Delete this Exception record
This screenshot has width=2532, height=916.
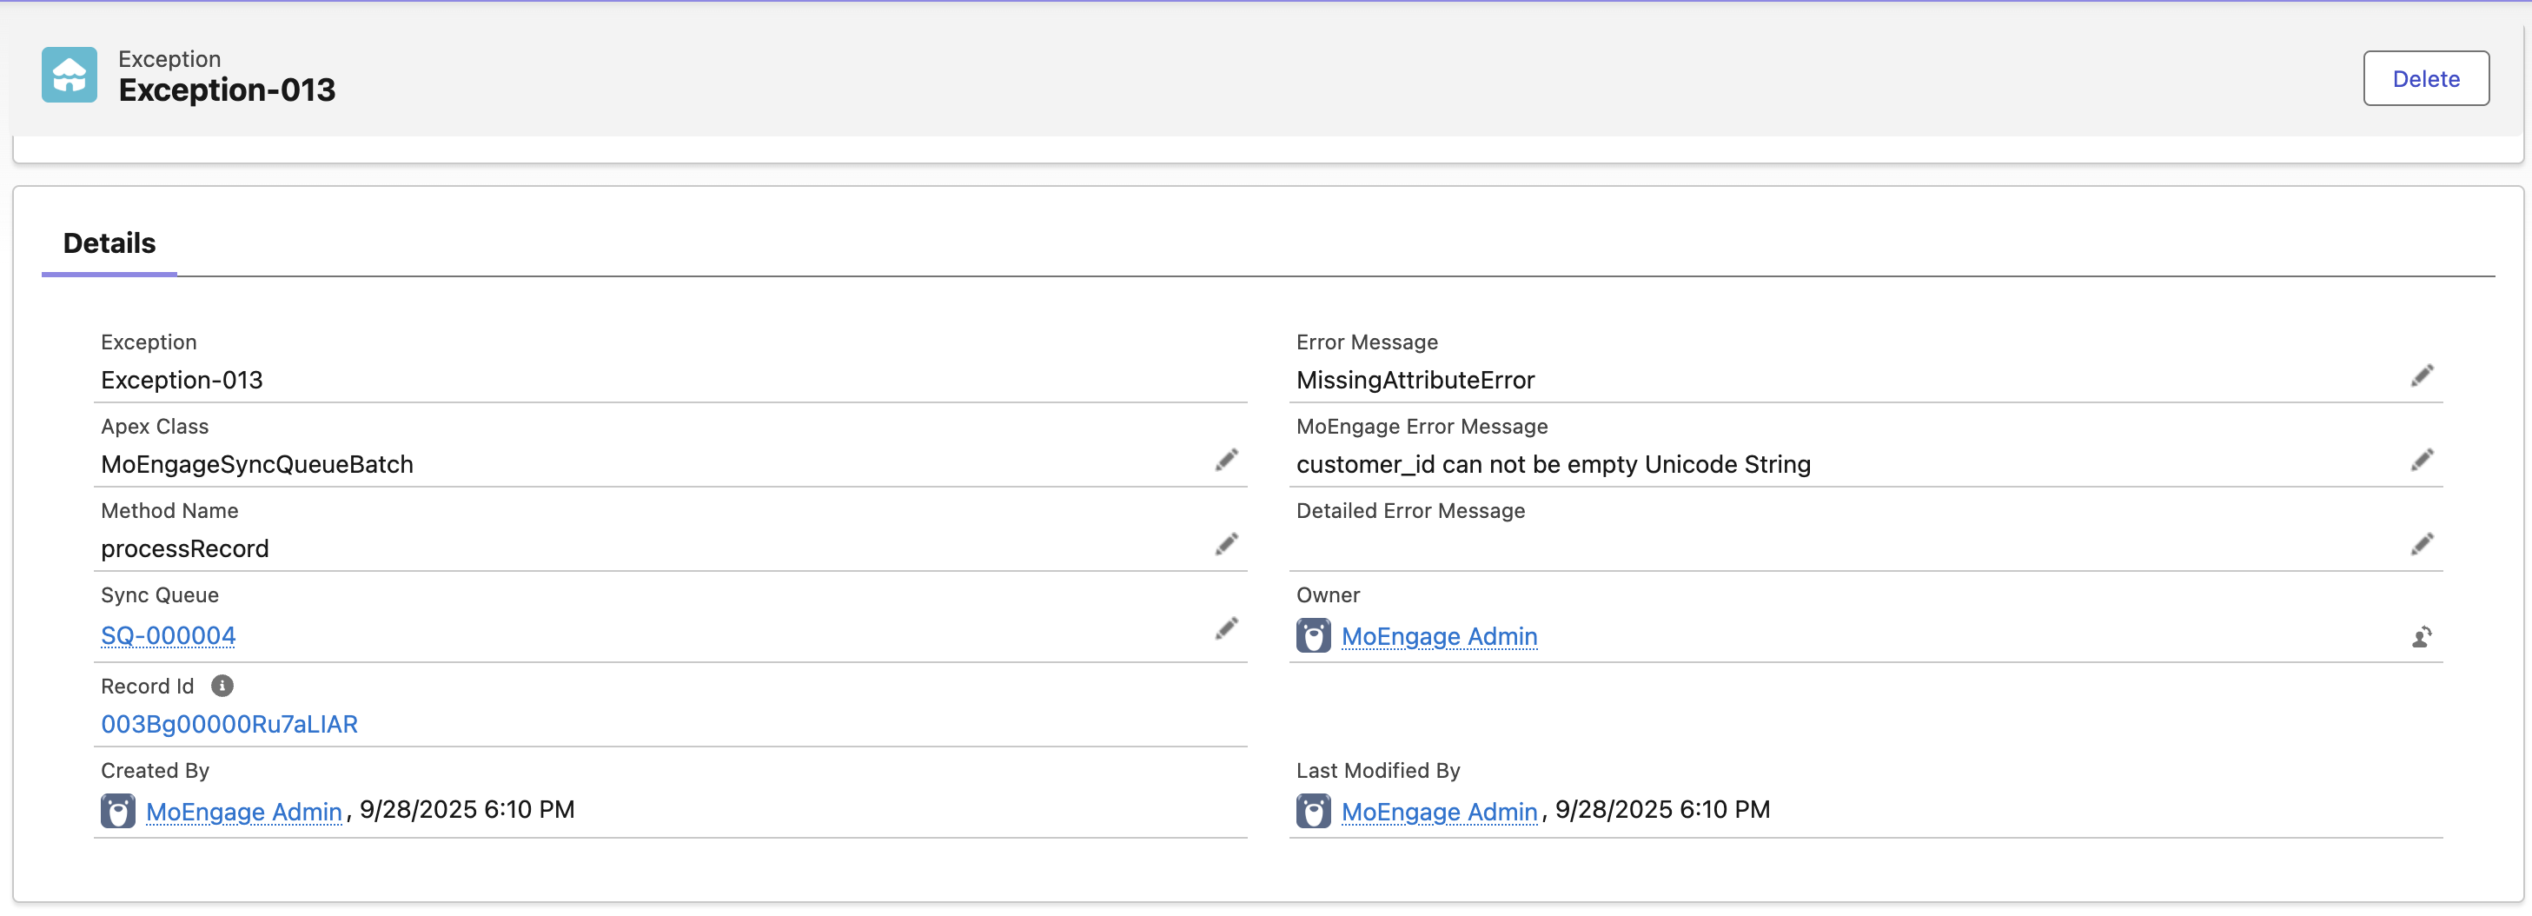2426,78
